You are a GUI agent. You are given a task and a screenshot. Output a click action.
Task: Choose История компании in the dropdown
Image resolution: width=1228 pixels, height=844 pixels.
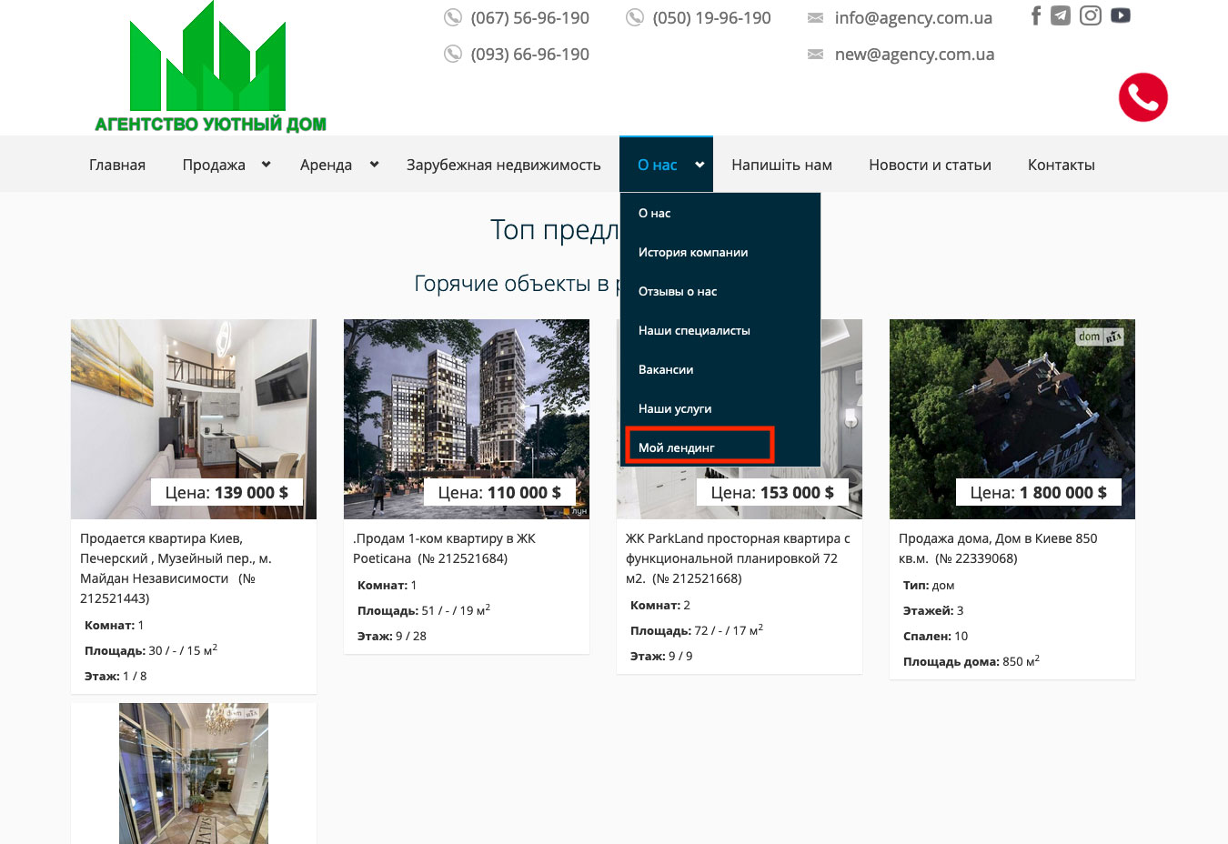[692, 252]
